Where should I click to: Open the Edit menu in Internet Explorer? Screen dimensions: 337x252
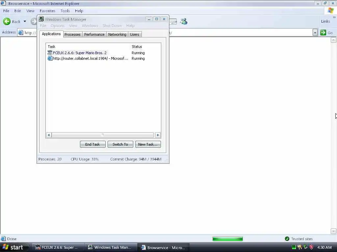pos(18,11)
